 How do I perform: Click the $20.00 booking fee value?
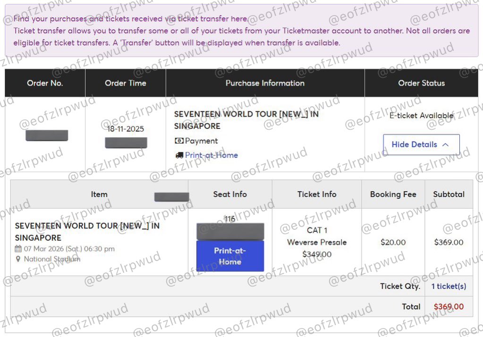393,243
